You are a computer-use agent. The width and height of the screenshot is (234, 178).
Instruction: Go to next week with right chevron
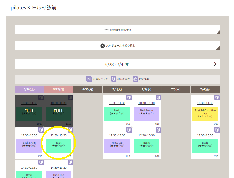215,64
